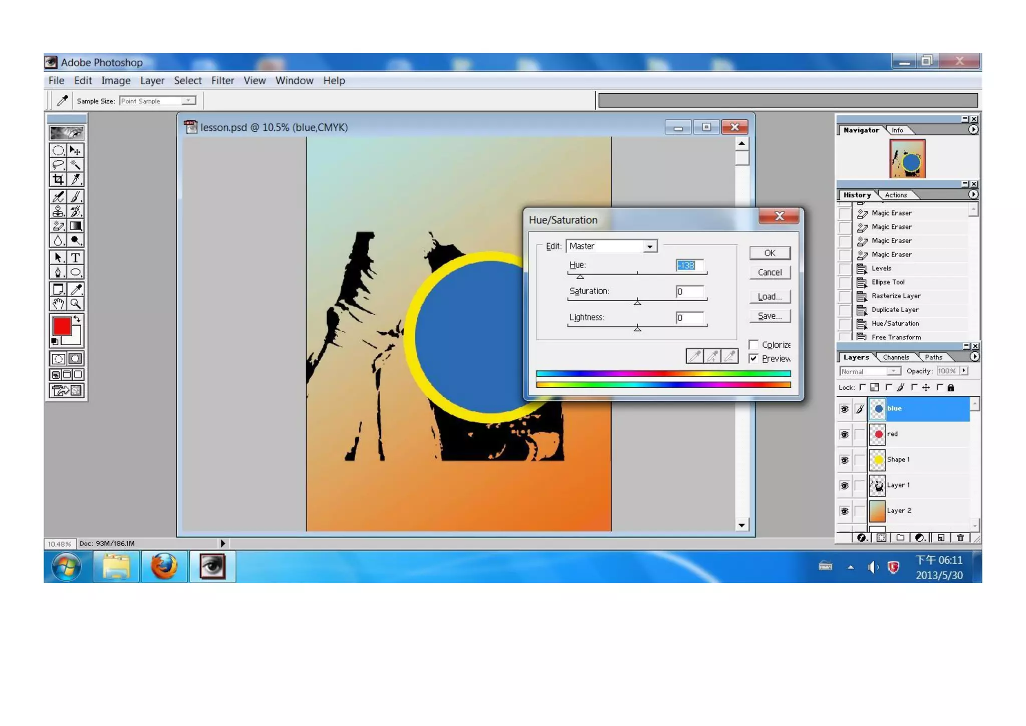Open the Edit Master dropdown
The image size is (1026, 726).
point(650,247)
